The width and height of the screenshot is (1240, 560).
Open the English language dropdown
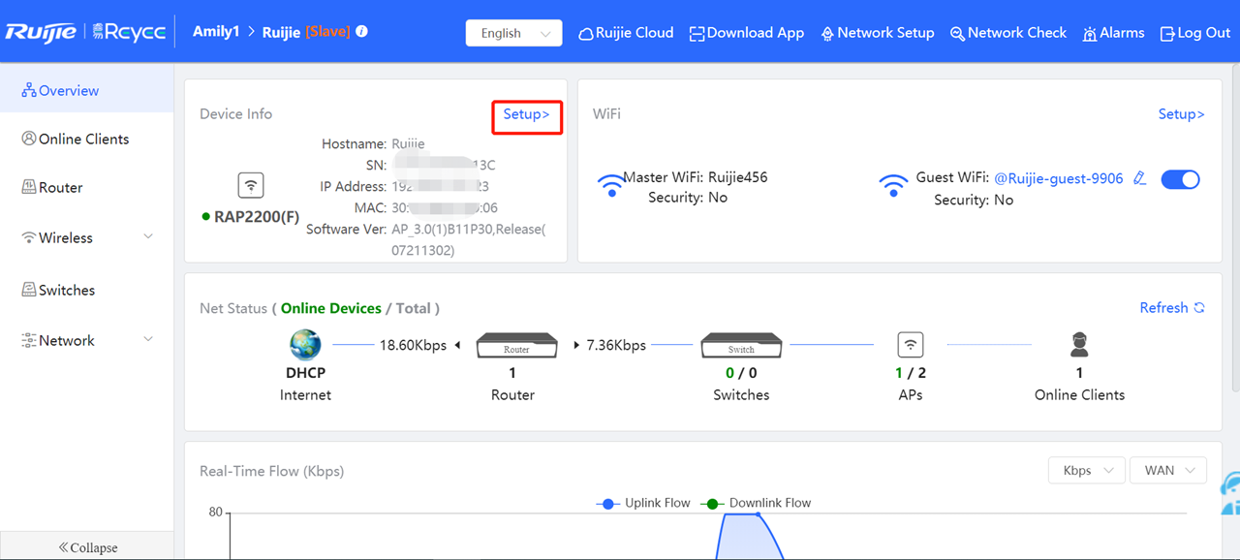(x=513, y=33)
